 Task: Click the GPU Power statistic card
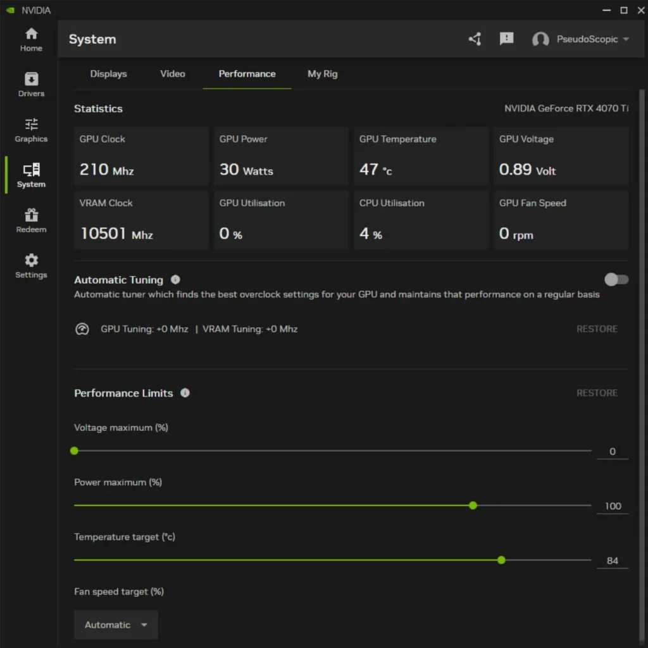[282, 156]
